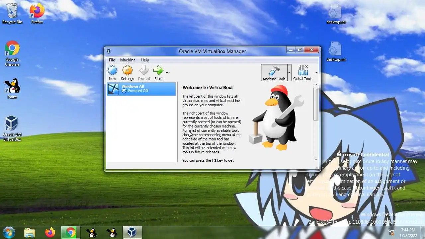
Task: Select the upper desktop.ini file icon
Action: pyautogui.click(x=336, y=14)
